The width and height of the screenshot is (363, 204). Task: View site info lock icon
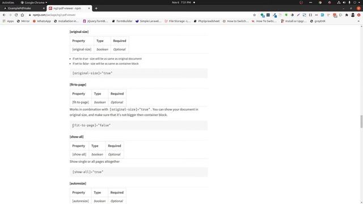coord(29,15)
